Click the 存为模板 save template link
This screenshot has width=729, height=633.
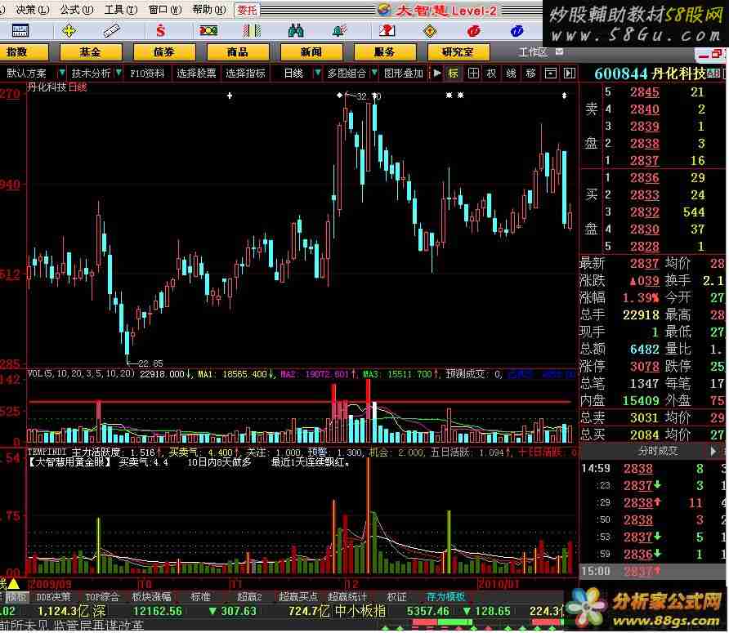(445, 597)
